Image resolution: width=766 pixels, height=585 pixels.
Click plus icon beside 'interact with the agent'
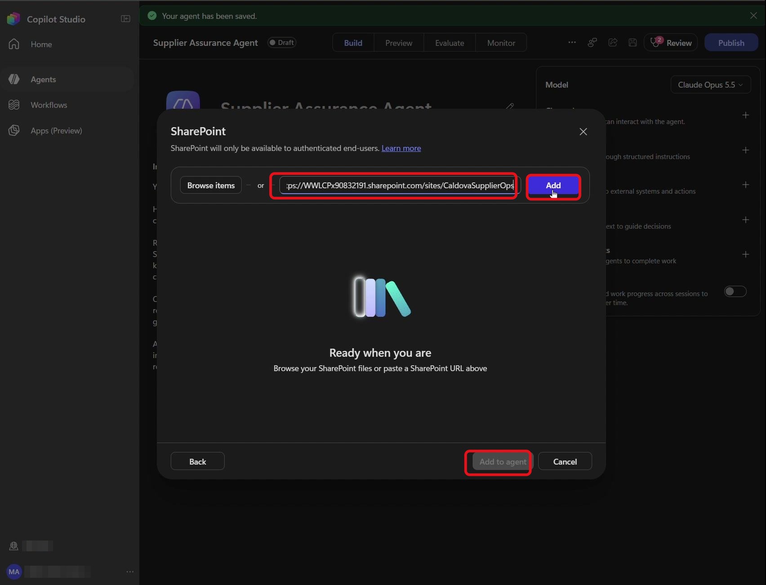(745, 115)
